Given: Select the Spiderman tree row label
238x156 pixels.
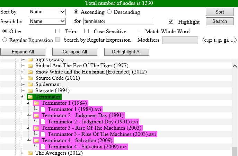Looking at the screenshot, I should pyautogui.click(x=47, y=84).
